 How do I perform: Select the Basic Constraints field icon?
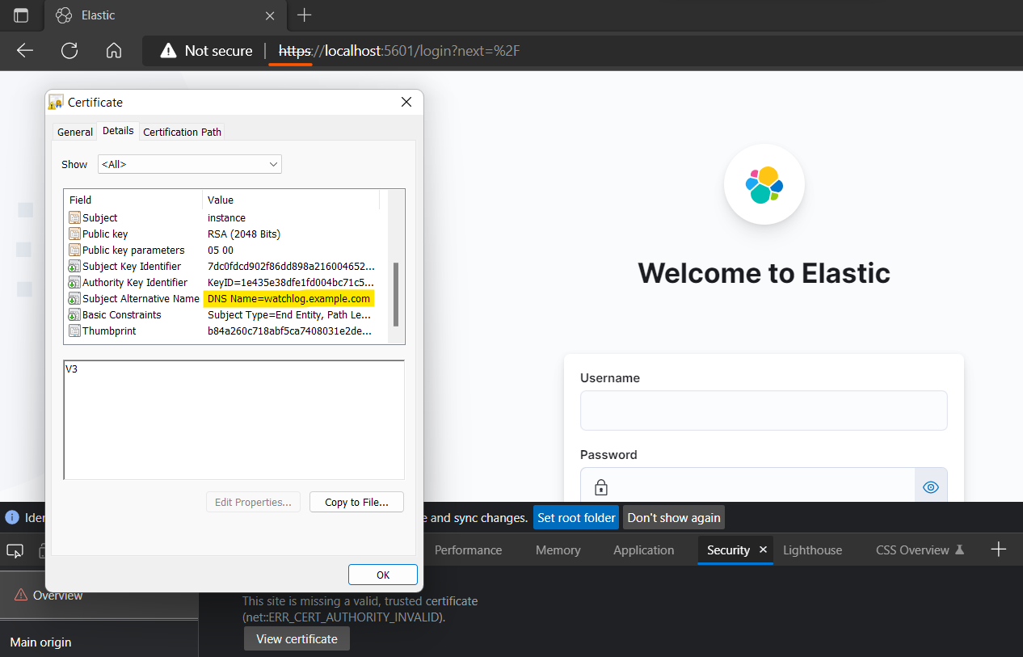[x=75, y=314]
